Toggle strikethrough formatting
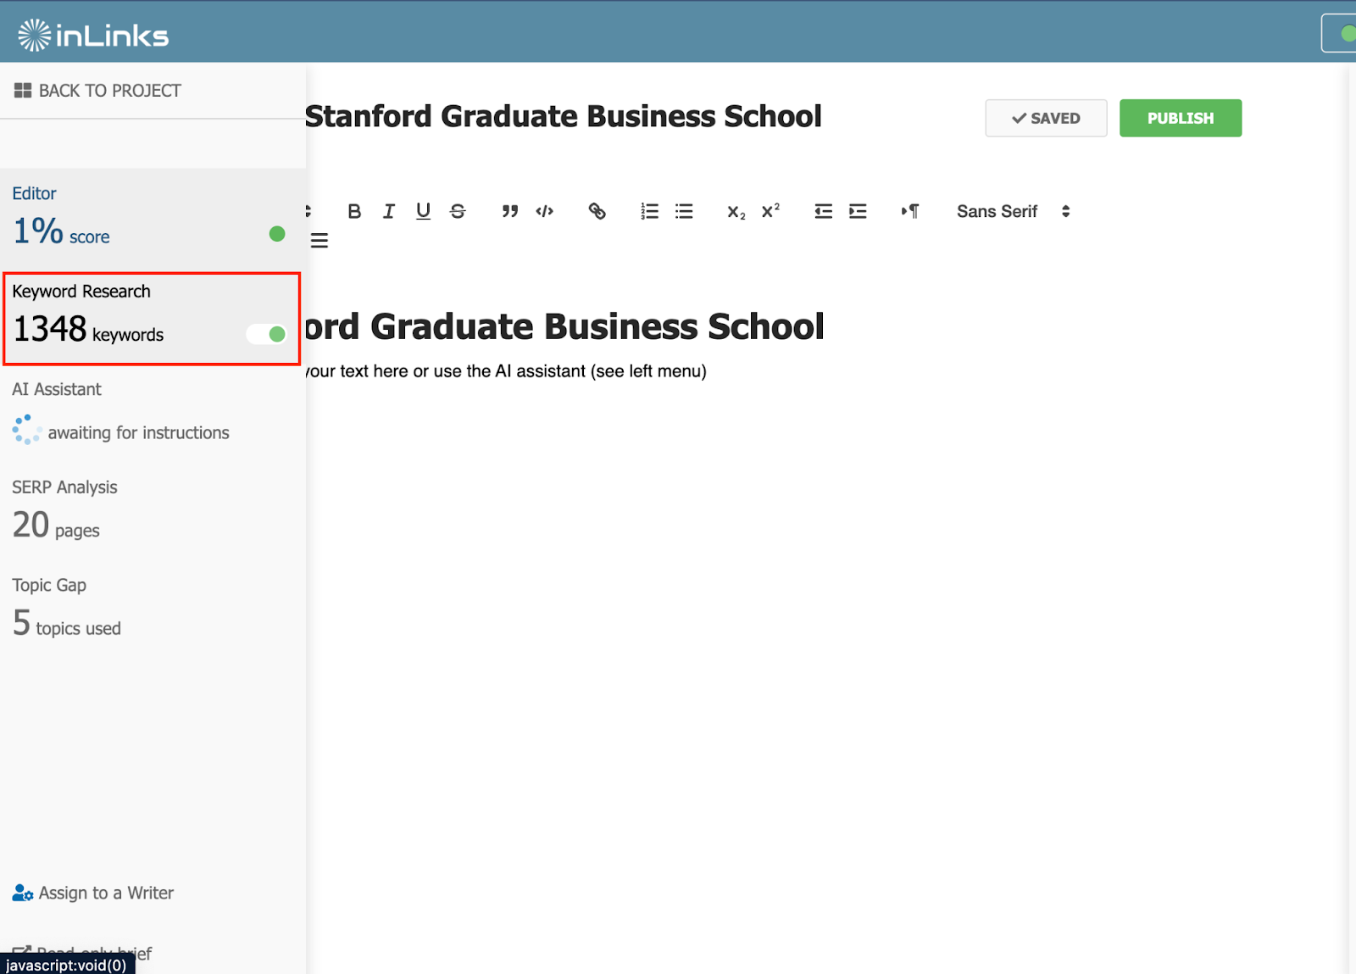1356x974 pixels. click(458, 211)
